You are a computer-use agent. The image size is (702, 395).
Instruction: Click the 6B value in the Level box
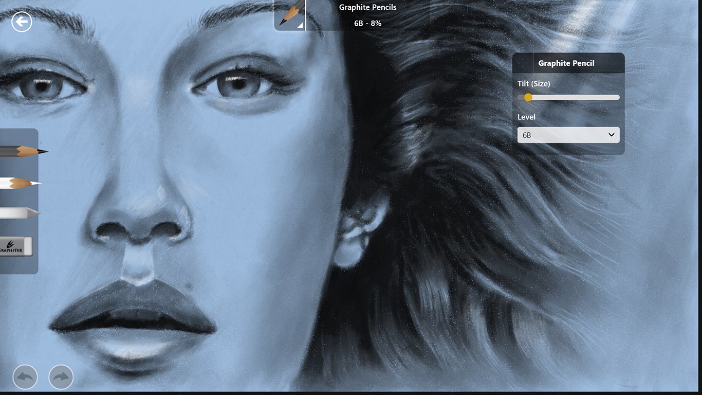[x=525, y=135]
